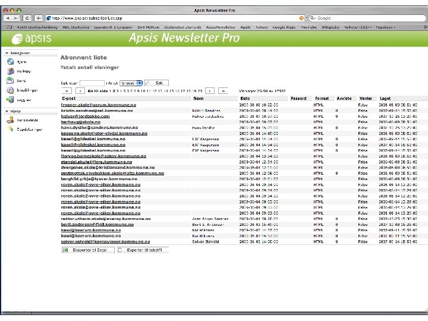Add a bookmark with the plus button
This screenshot has width=428, height=321.
pyautogui.click(x=39, y=18)
